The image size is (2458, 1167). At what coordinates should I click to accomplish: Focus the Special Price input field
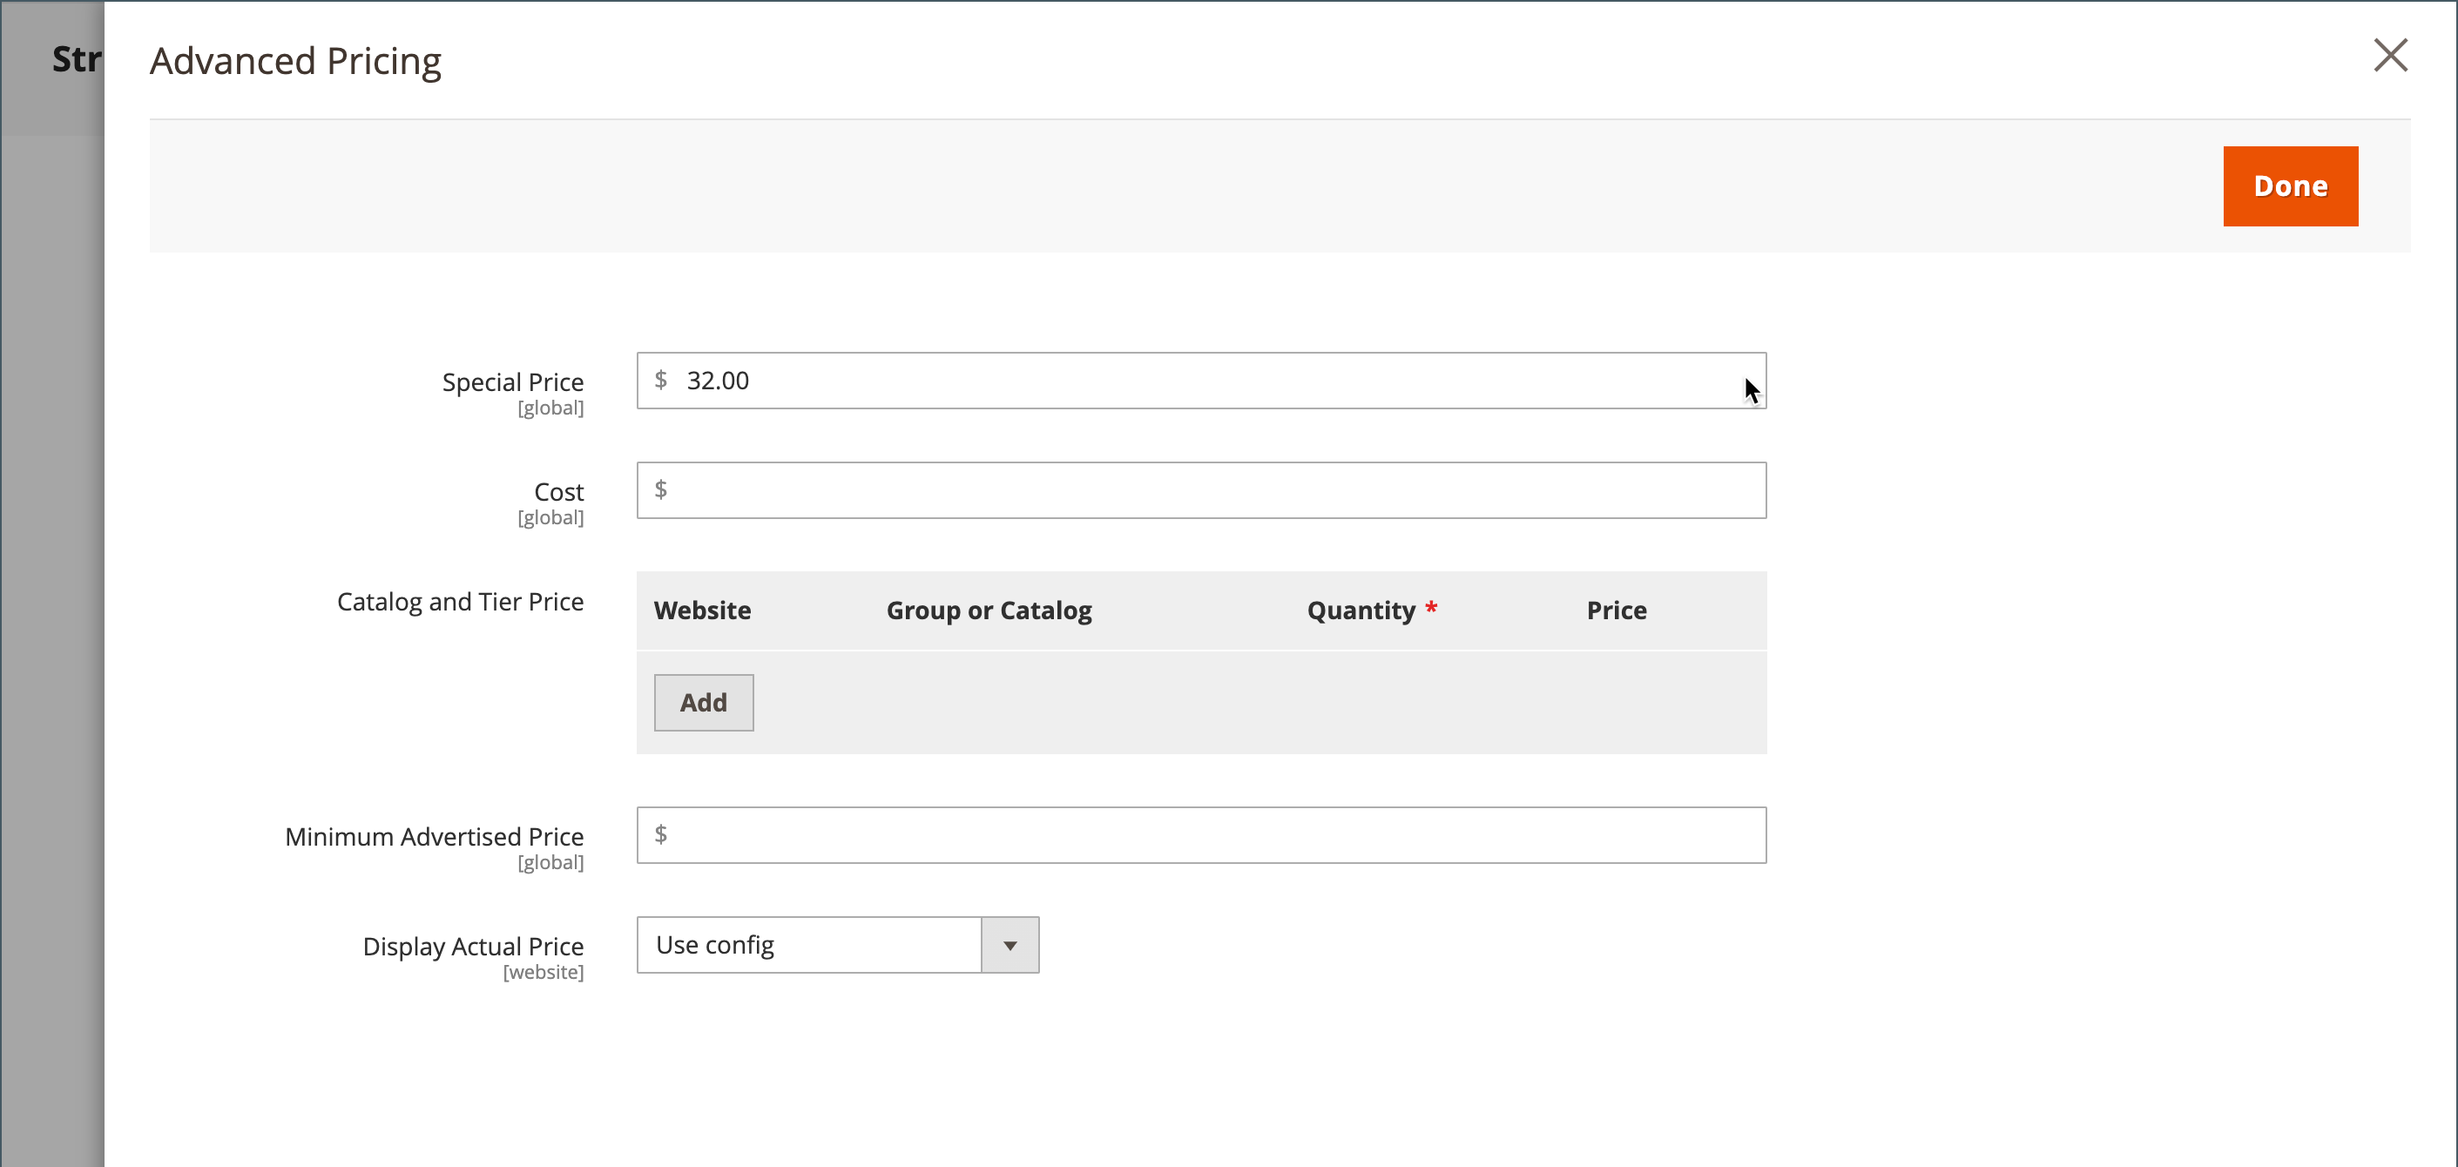1200,381
